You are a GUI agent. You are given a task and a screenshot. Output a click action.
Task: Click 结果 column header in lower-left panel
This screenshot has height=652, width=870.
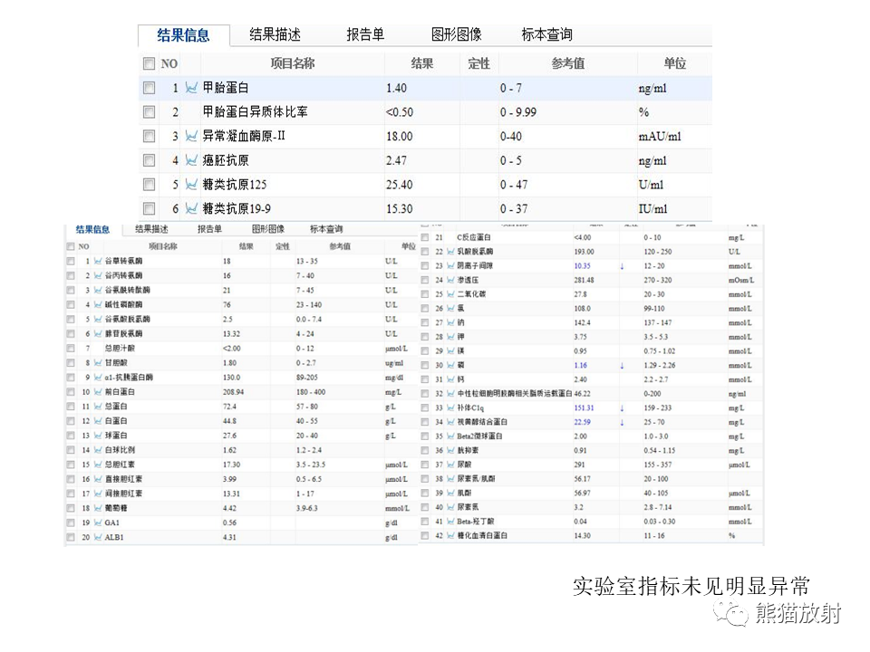pyautogui.click(x=246, y=246)
